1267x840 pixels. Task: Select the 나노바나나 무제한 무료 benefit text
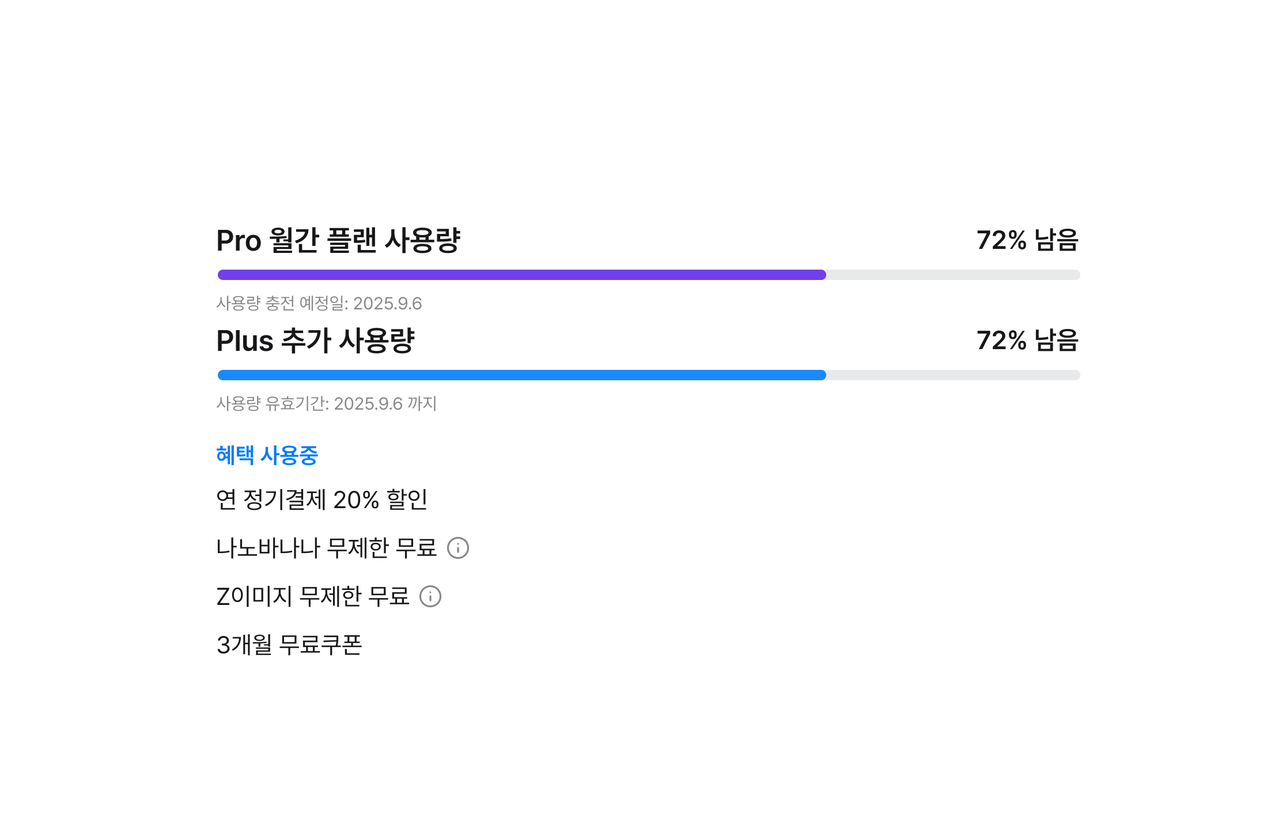(x=326, y=548)
